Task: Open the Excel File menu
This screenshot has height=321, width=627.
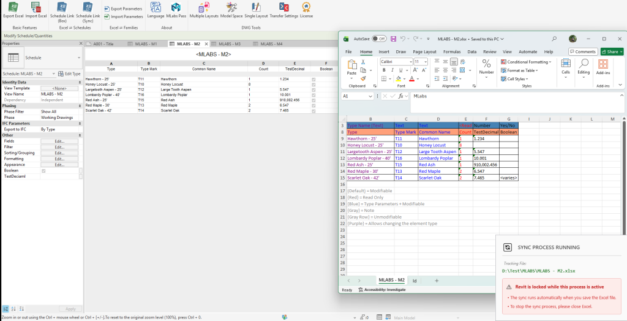Action: coord(348,51)
